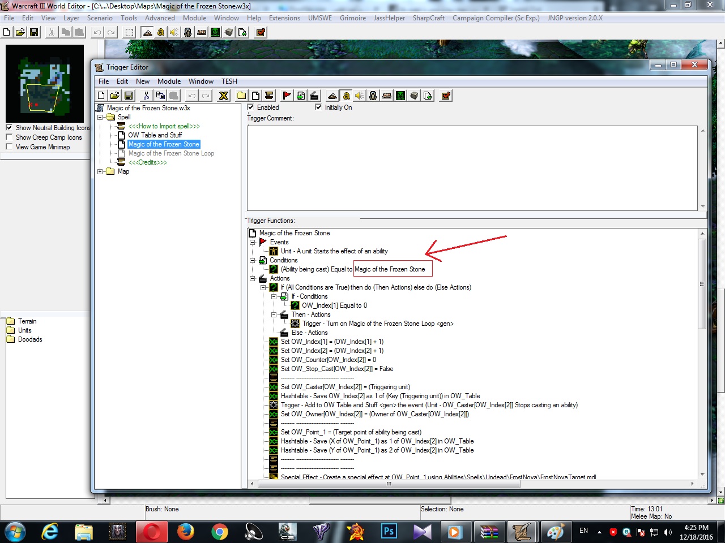Screen dimensions: 725x543
Task: Click Test Map icon in Trigger Editor toolbar
Action: click(446, 96)
